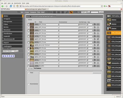Screen dimensions: 123x98
Task: Click the 035_32a.jpg thumbnail in right panel
Action: click(109, 37)
